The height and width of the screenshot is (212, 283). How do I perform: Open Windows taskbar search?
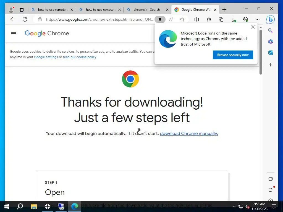tap(20, 206)
